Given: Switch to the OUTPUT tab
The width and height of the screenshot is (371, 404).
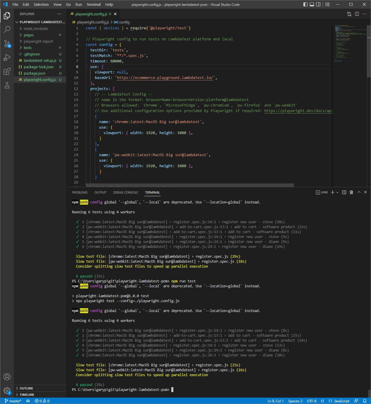Looking at the screenshot, I should tap(100, 192).
